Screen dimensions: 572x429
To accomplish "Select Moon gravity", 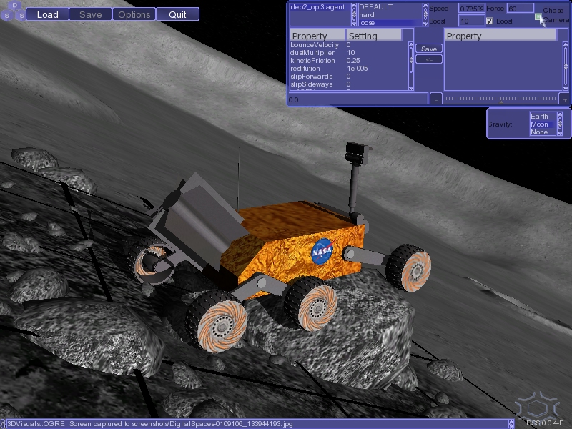I will click(543, 124).
